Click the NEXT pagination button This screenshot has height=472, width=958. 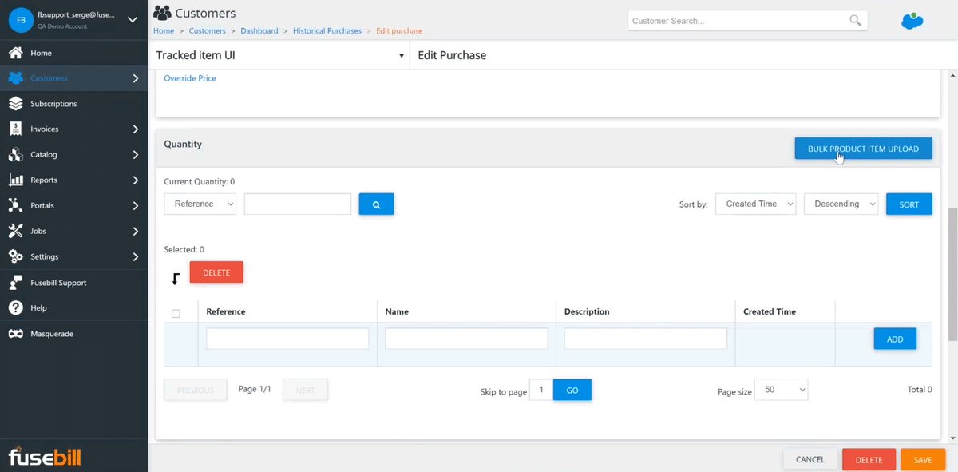coord(305,390)
